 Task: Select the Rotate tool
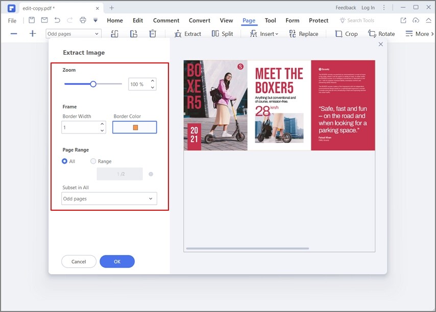(x=382, y=34)
